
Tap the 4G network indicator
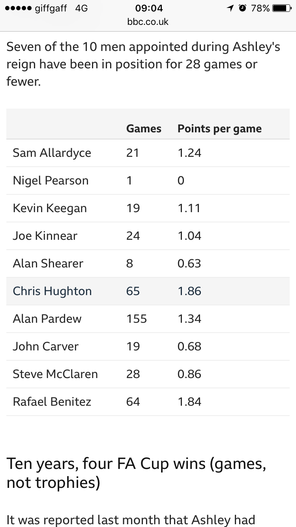click(81, 8)
